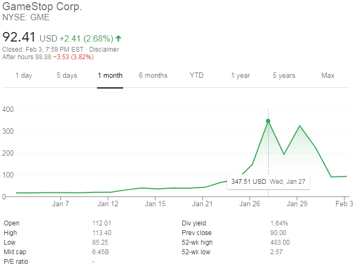
Task: Click the Jan 27 peak data point
Action: pyautogui.click(x=268, y=121)
